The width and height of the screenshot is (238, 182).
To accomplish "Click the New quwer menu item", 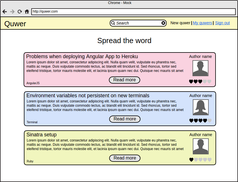I will pos(180,23).
